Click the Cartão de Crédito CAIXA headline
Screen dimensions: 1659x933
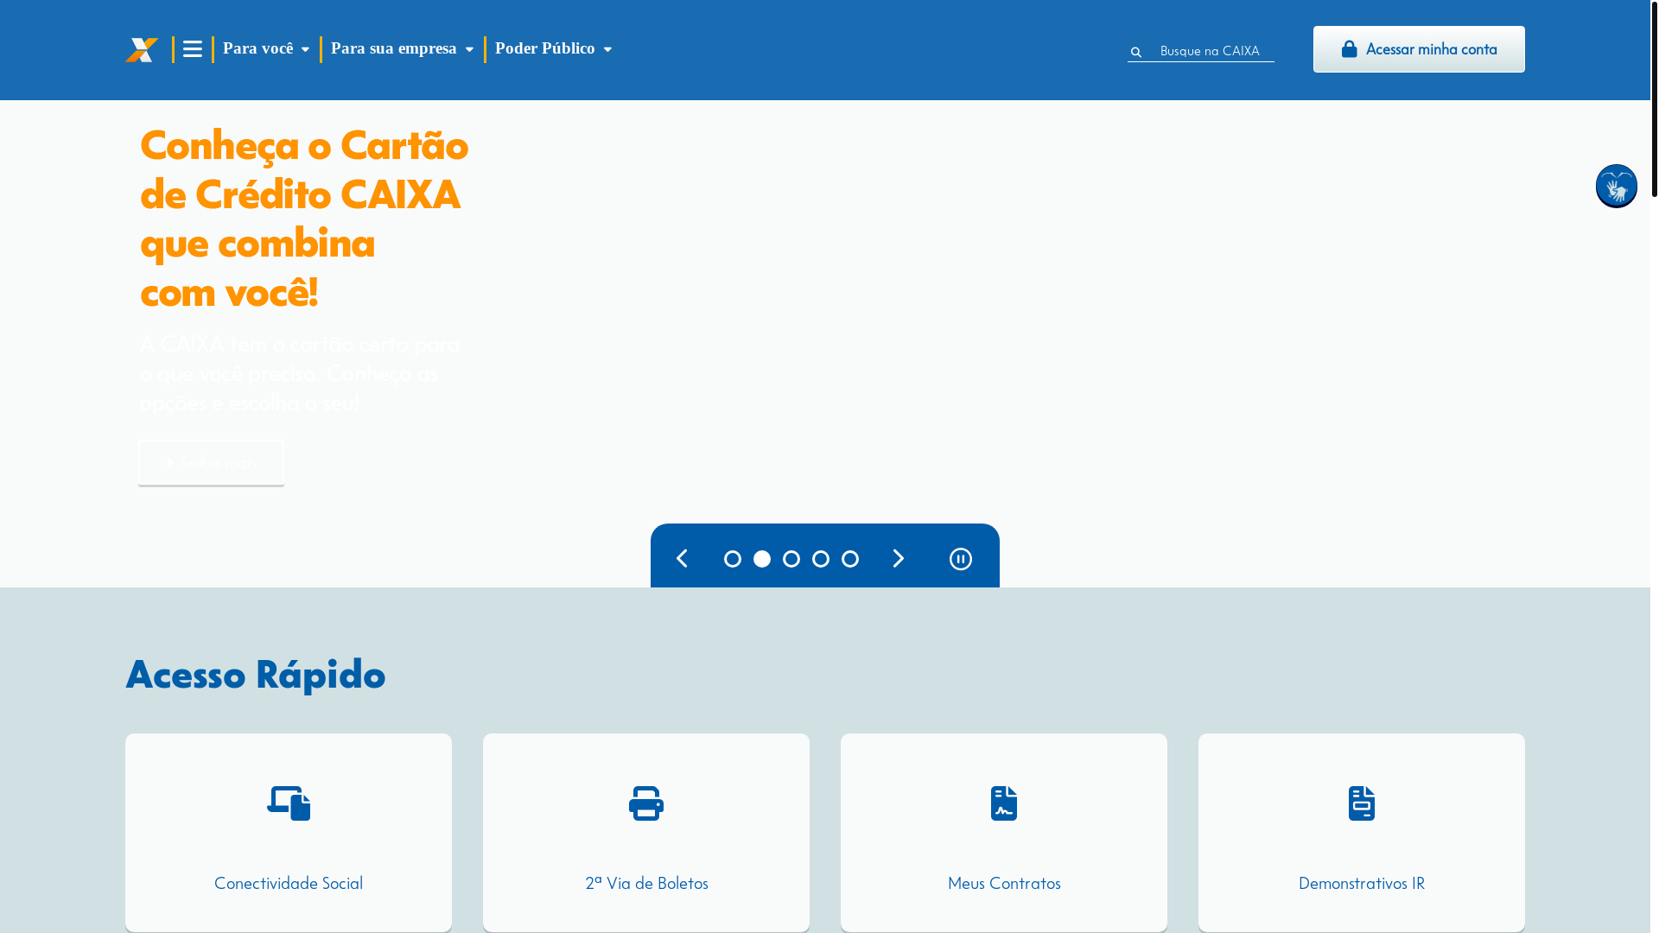[x=304, y=218]
